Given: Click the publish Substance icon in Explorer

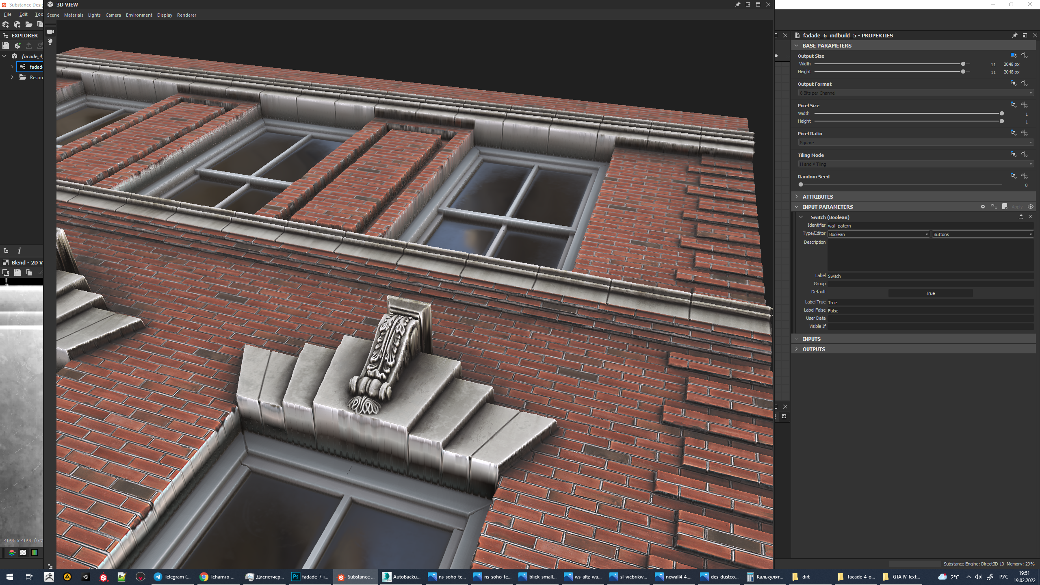Looking at the screenshot, I should pos(17,45).
